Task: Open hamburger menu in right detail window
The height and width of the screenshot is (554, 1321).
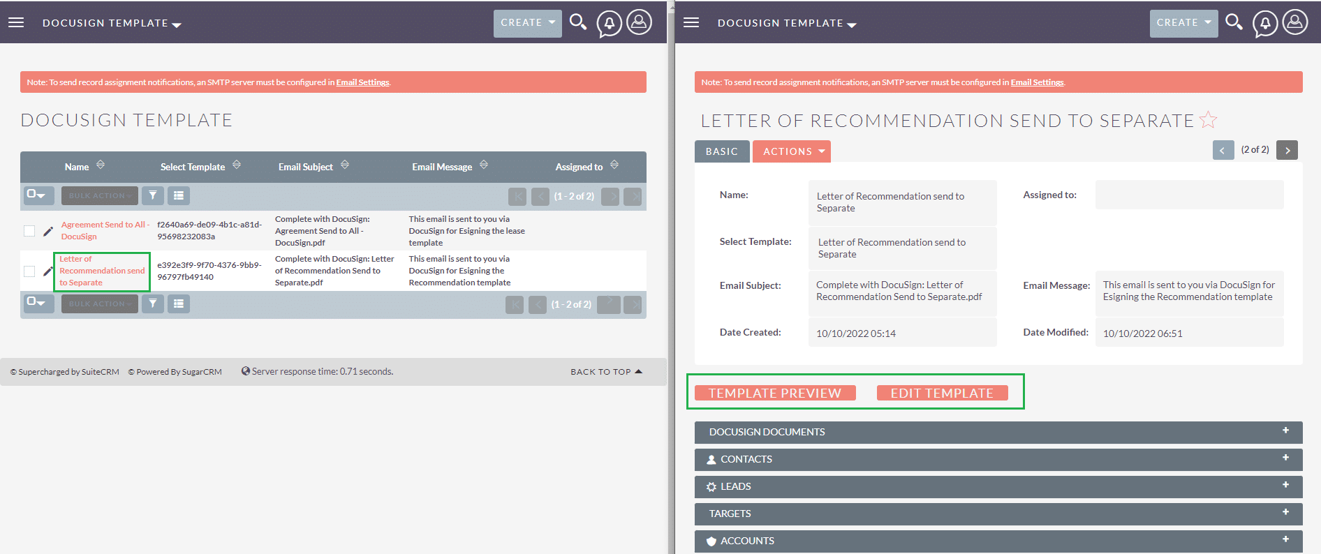Action: pyautogui.click(x=691, y=22)
